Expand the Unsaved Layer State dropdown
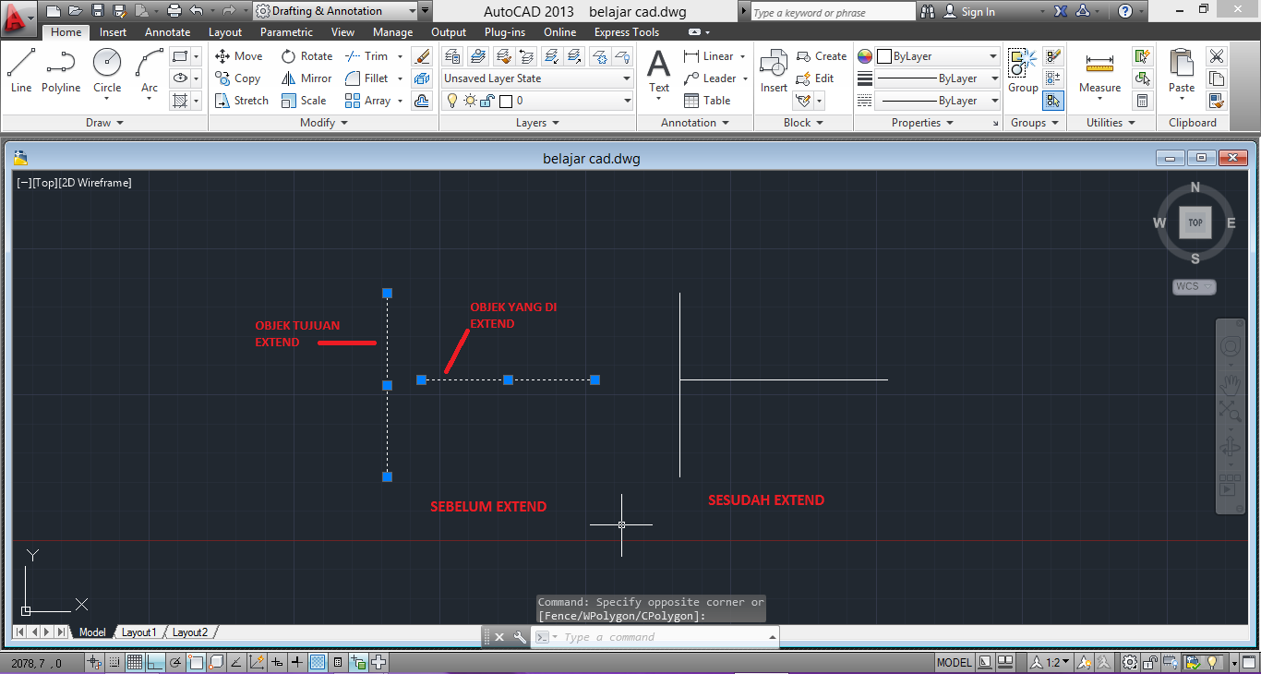This screenshot has width=1261, height=674. pyautogui.click(x=625, y=78)
